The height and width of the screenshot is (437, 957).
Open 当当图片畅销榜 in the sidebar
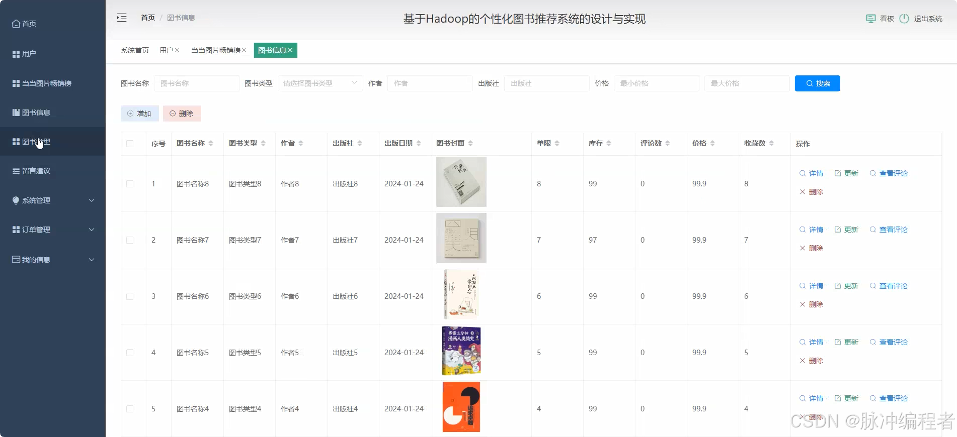point(42,83)
